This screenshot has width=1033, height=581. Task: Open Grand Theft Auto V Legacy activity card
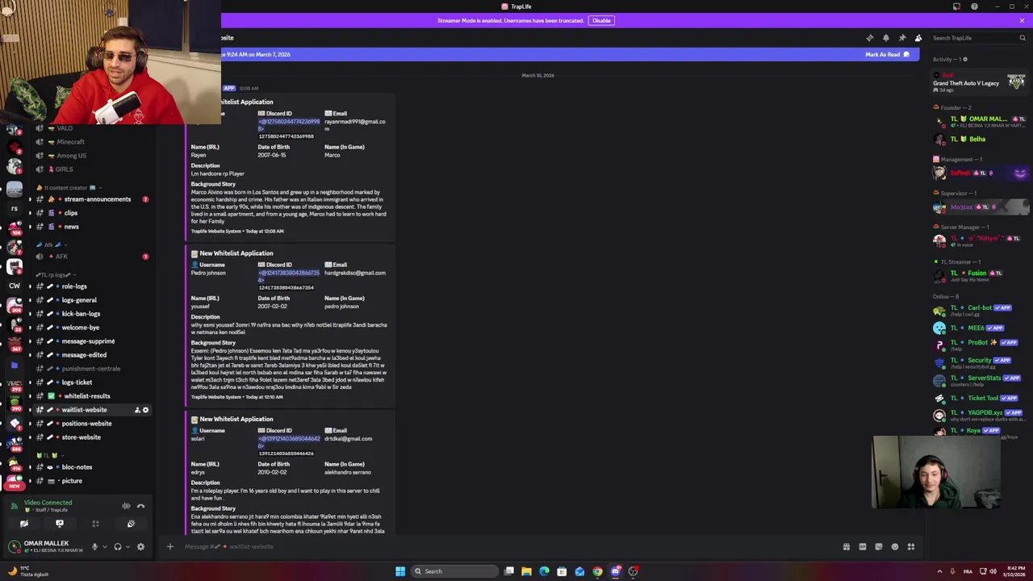pyautogui.click(x=979, y=83)
